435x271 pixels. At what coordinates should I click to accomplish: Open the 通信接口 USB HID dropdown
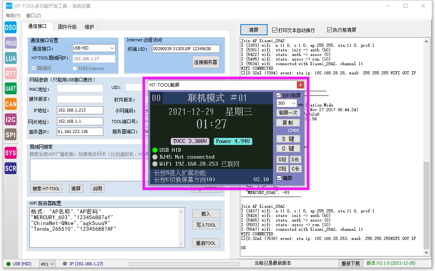coord(94,48)
